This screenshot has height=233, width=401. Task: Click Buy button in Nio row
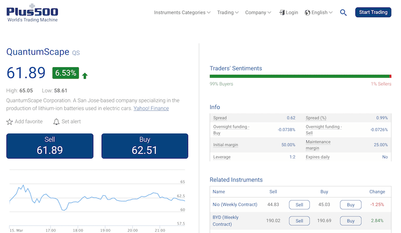tap(350, 204)
